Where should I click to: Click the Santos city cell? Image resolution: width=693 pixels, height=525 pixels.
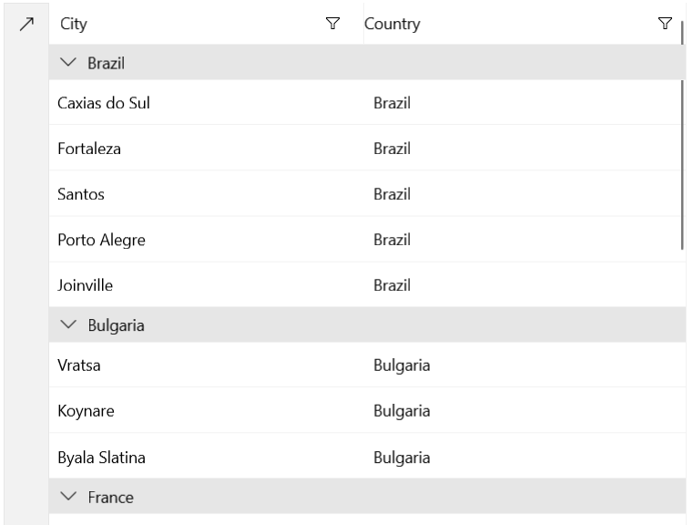[x=81, y=194]
